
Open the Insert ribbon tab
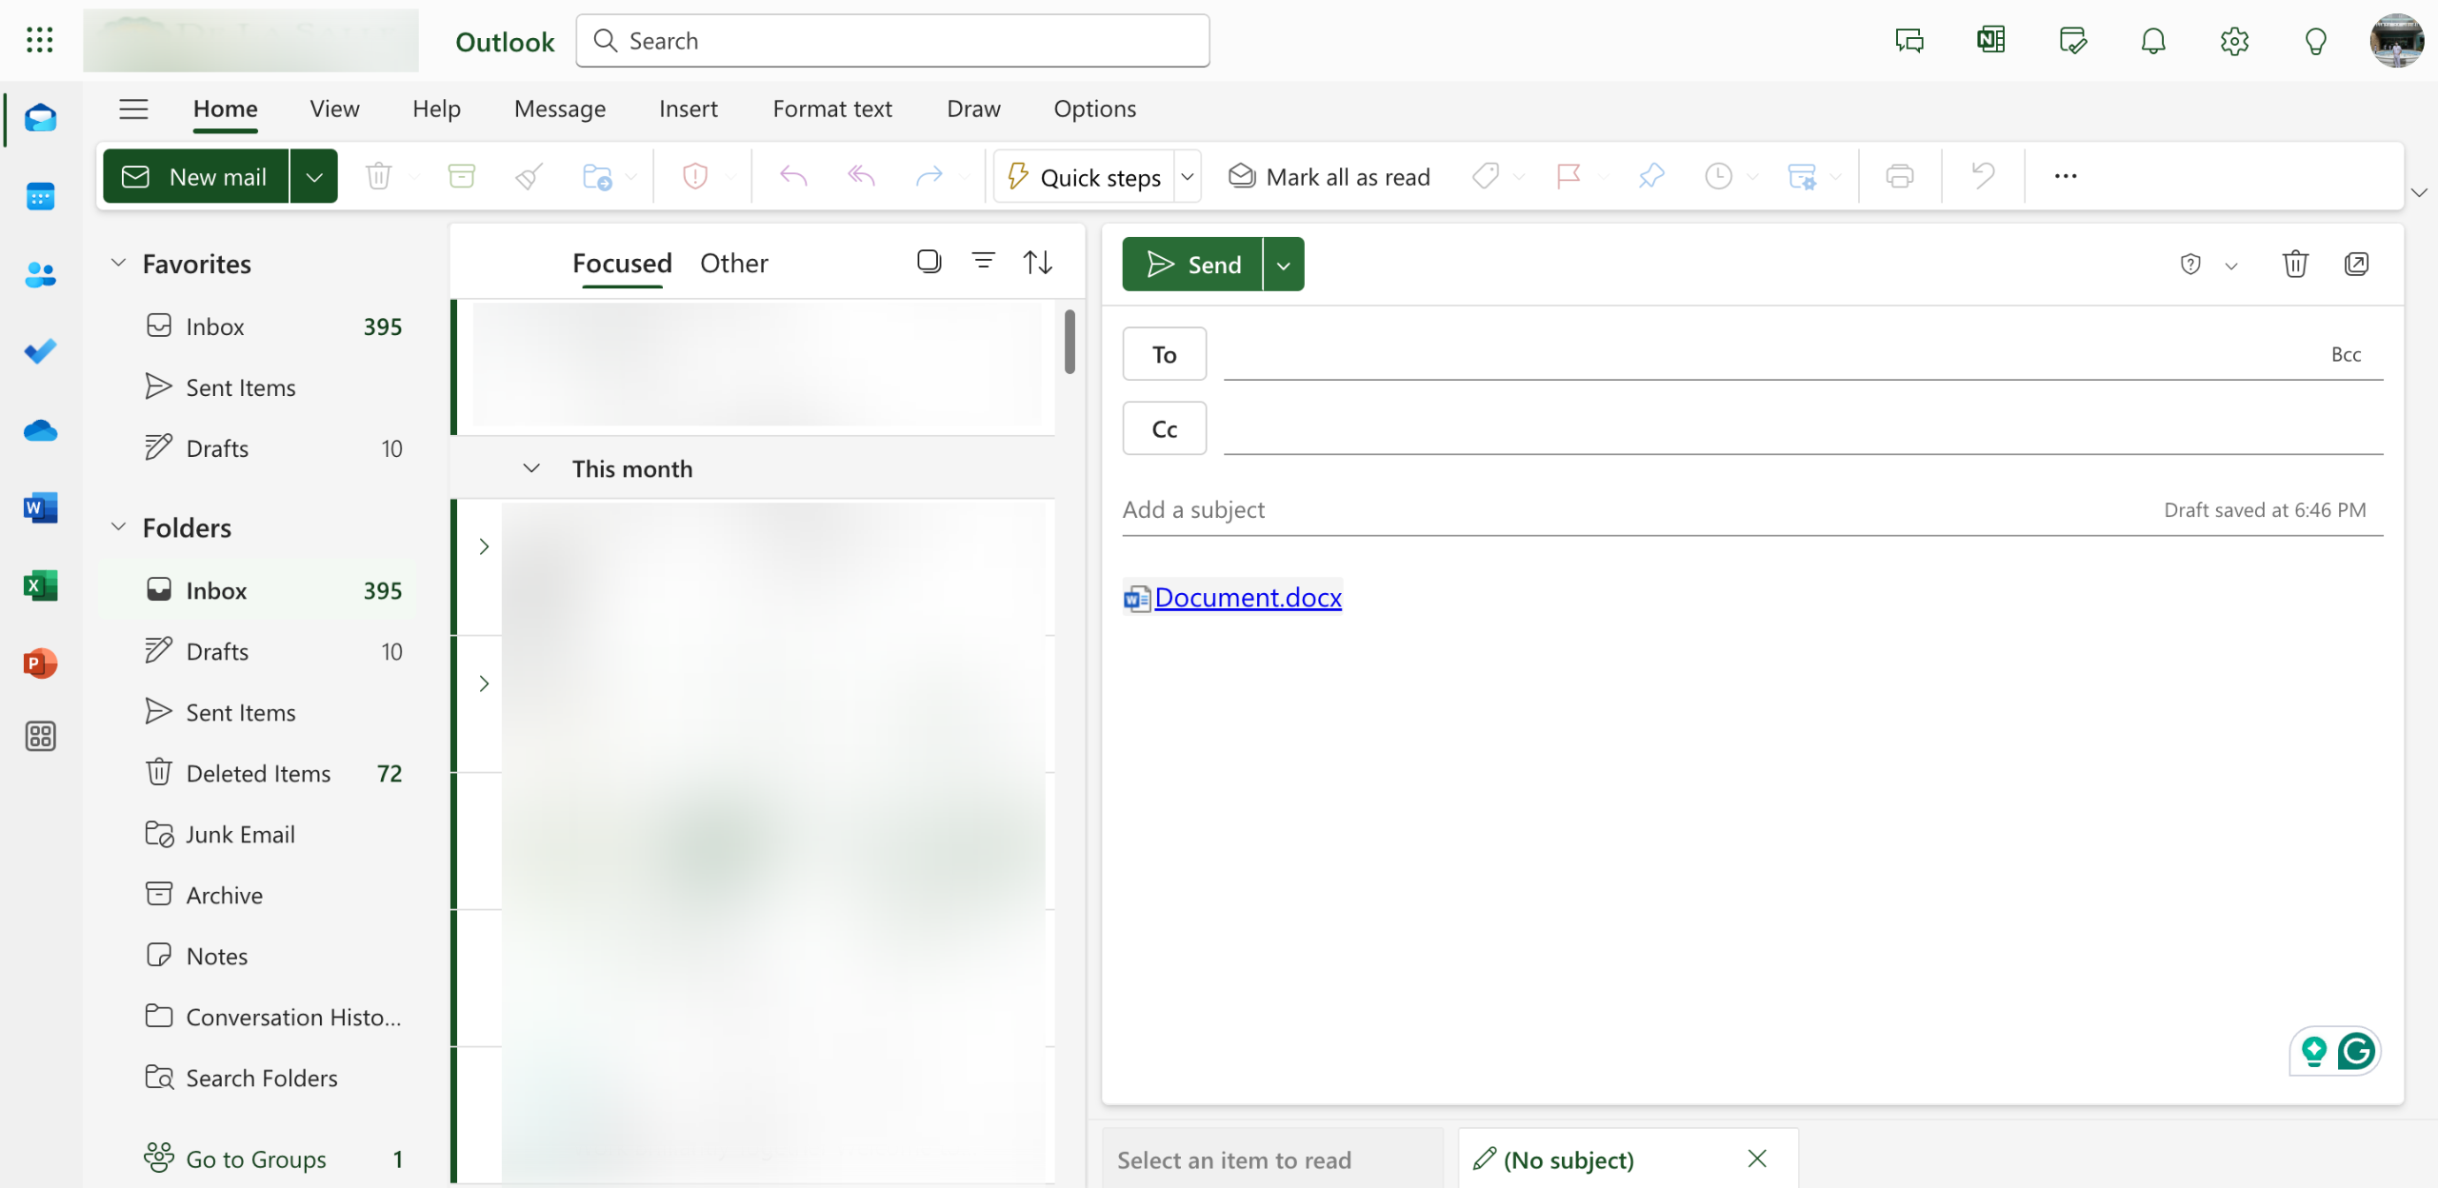688,109
